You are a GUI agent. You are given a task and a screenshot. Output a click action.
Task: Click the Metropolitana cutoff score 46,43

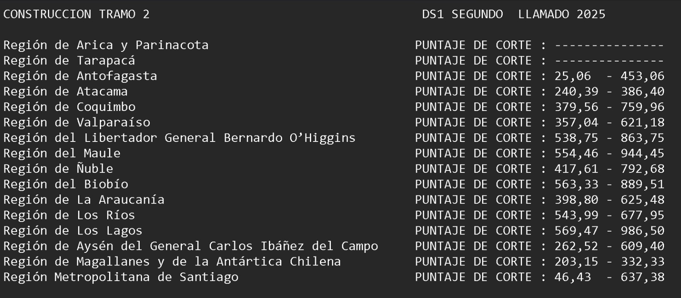click(573, 277)
